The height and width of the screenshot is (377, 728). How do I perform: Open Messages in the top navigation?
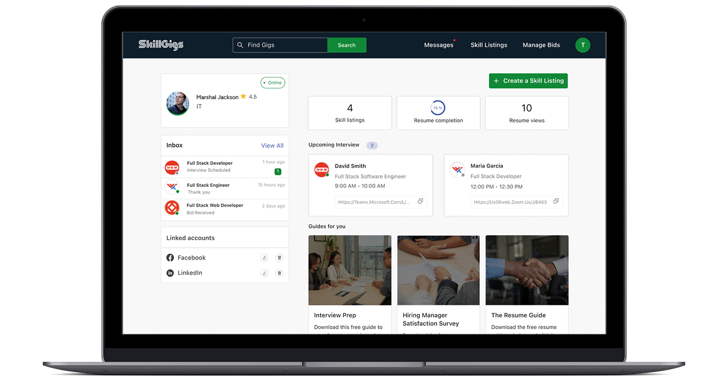(438, 45)
